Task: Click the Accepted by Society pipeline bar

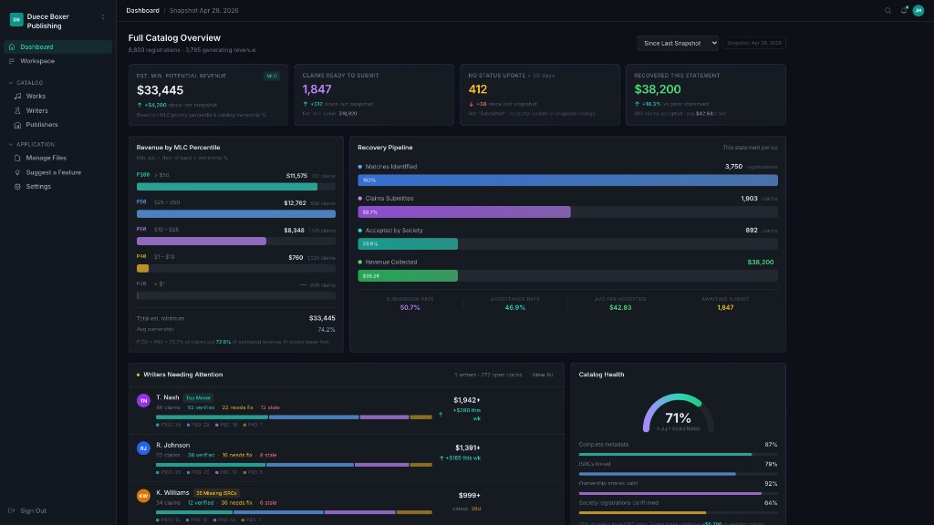Action: [567, 244]
